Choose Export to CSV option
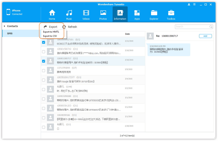The width and height of the screenshot is (218, 141). 50,36
